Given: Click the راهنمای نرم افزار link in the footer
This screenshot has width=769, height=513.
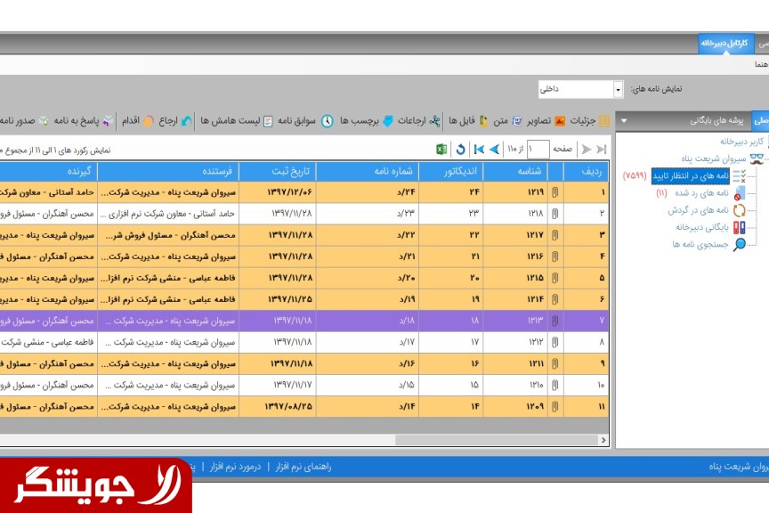Looking at the screenshot, I should [304, 467].
